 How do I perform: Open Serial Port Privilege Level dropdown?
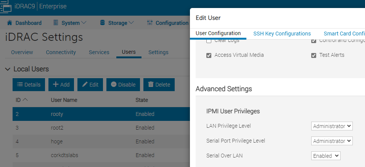pos(332,141)
